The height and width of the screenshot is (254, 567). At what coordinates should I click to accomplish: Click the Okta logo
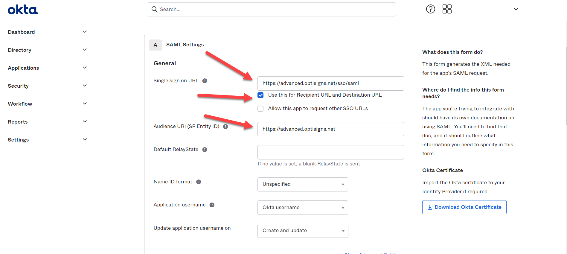23,10
